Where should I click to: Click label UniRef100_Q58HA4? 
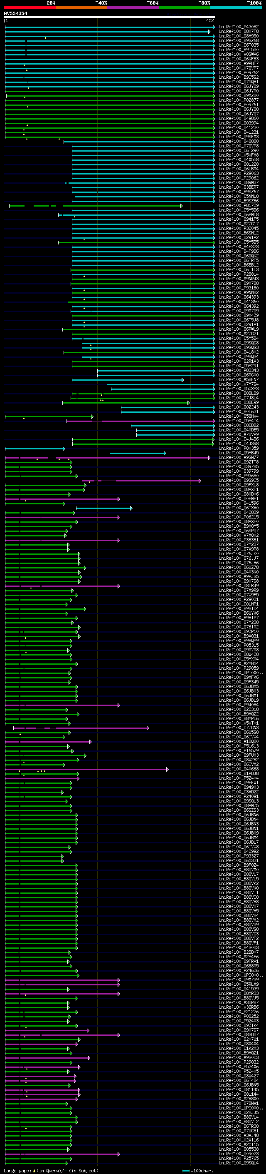[239, 416]
